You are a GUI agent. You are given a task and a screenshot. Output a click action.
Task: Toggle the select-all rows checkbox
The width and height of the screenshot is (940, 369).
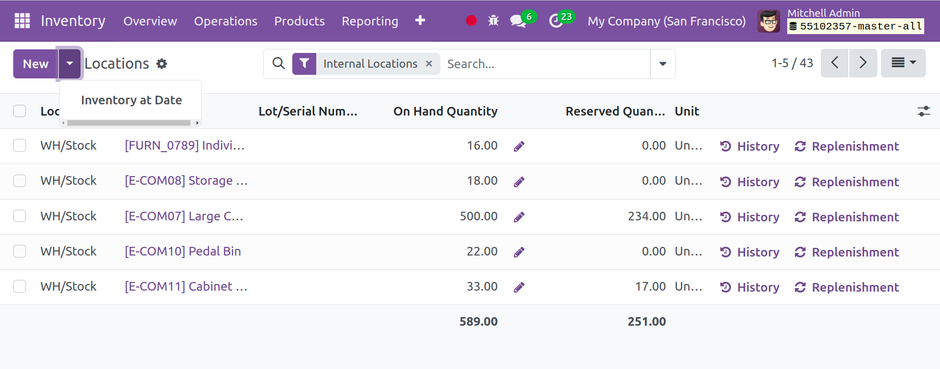coord(20,111)
